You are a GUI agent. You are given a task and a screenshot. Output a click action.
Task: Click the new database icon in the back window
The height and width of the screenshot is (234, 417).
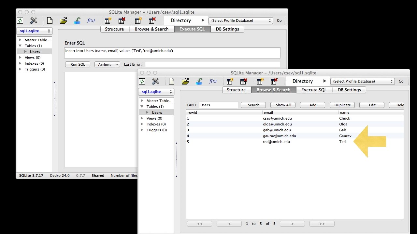click(x=50, y=20)
